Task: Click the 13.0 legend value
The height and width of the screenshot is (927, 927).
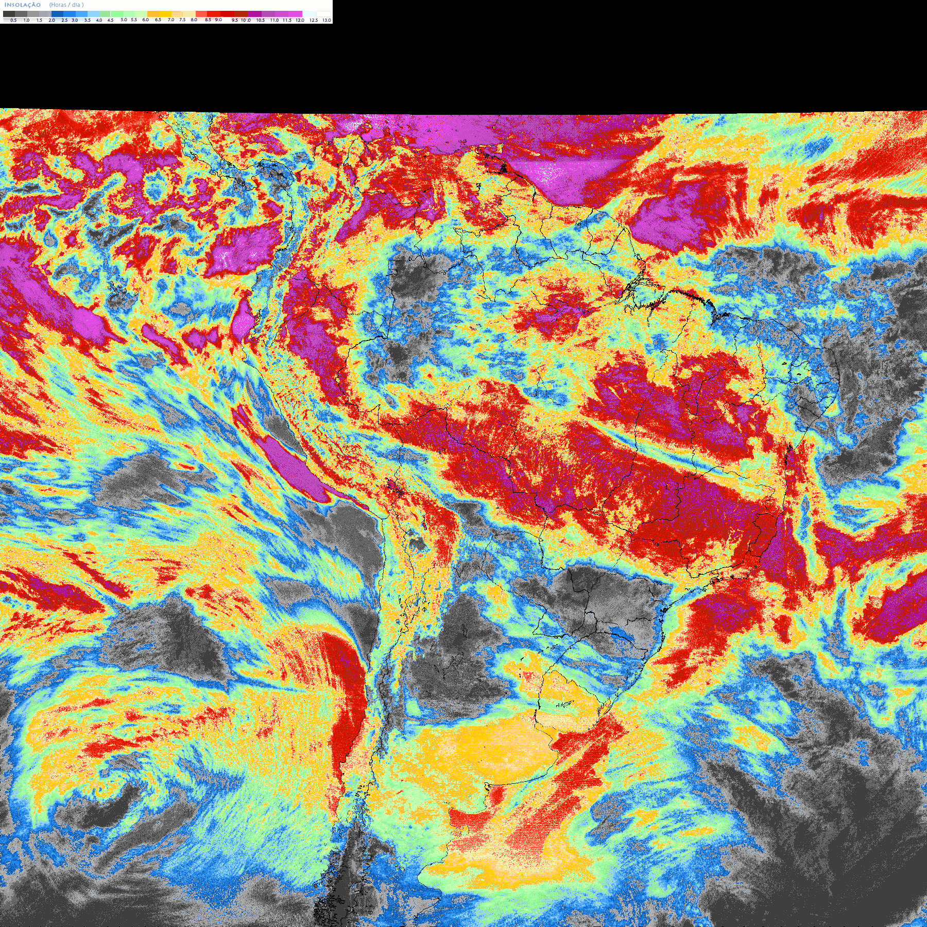Action: [x=327, y=20]
